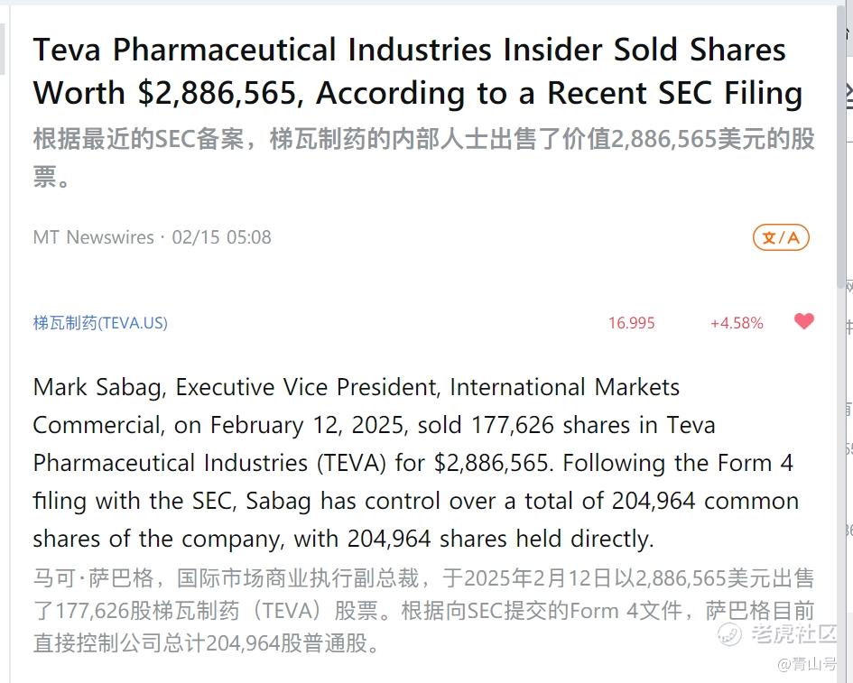Click the scrollbar track below the thumb
Image resolution: width=853 pixels, height=683 pixels.
[x=841, y=484]
